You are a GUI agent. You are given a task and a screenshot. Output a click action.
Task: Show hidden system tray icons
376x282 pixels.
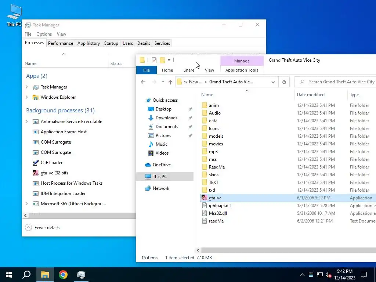click(302, 275)
